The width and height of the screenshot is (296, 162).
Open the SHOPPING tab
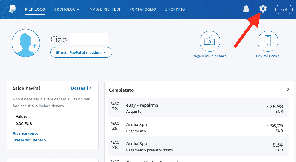coord(175,9)
